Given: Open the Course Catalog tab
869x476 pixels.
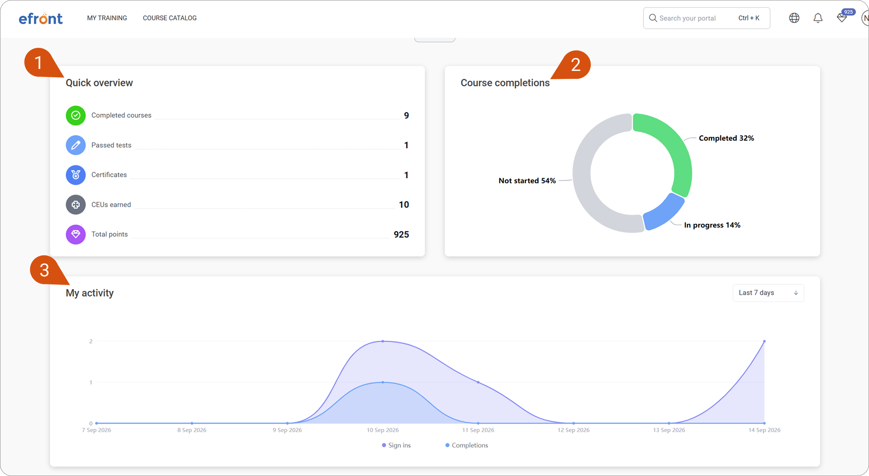Looking at the screenshot, I should (169, 18).
